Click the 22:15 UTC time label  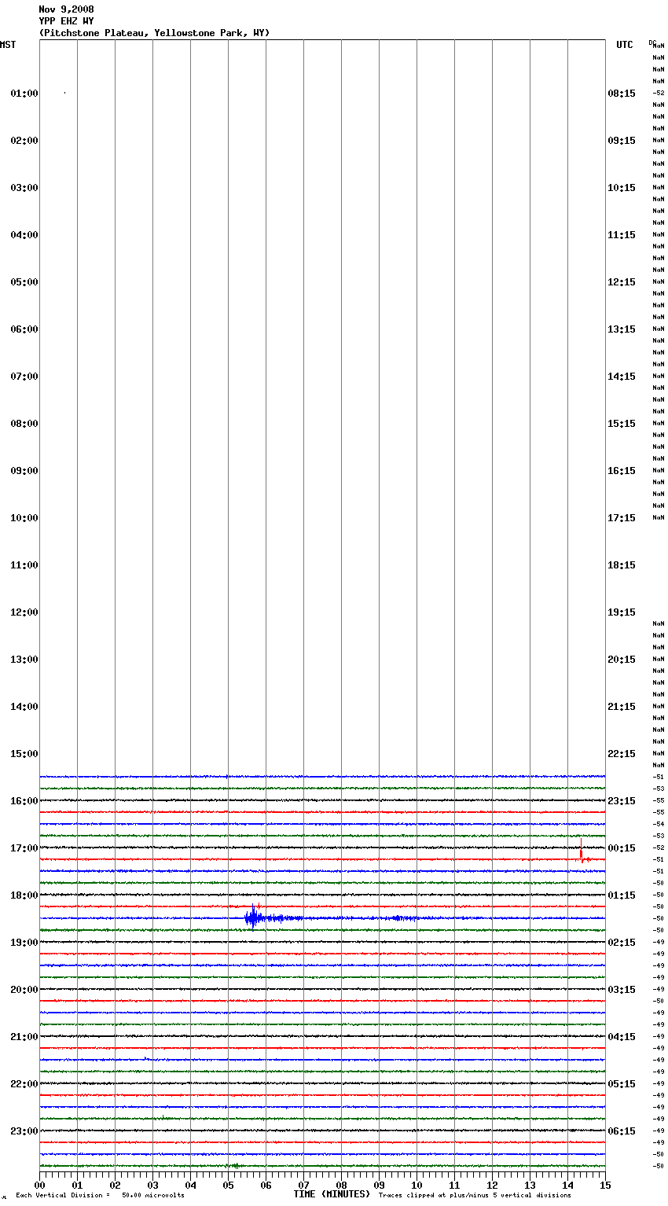click(x=622, y=754)
